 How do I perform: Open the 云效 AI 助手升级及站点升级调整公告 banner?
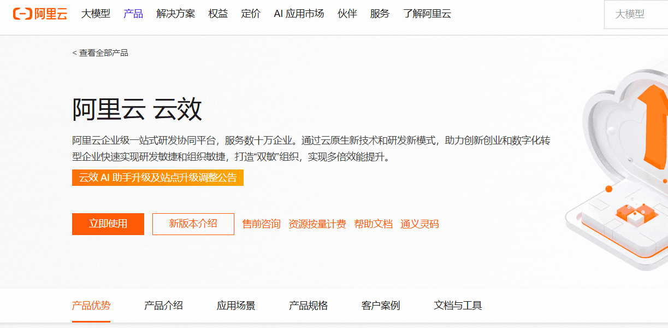(x=158, y=178)
